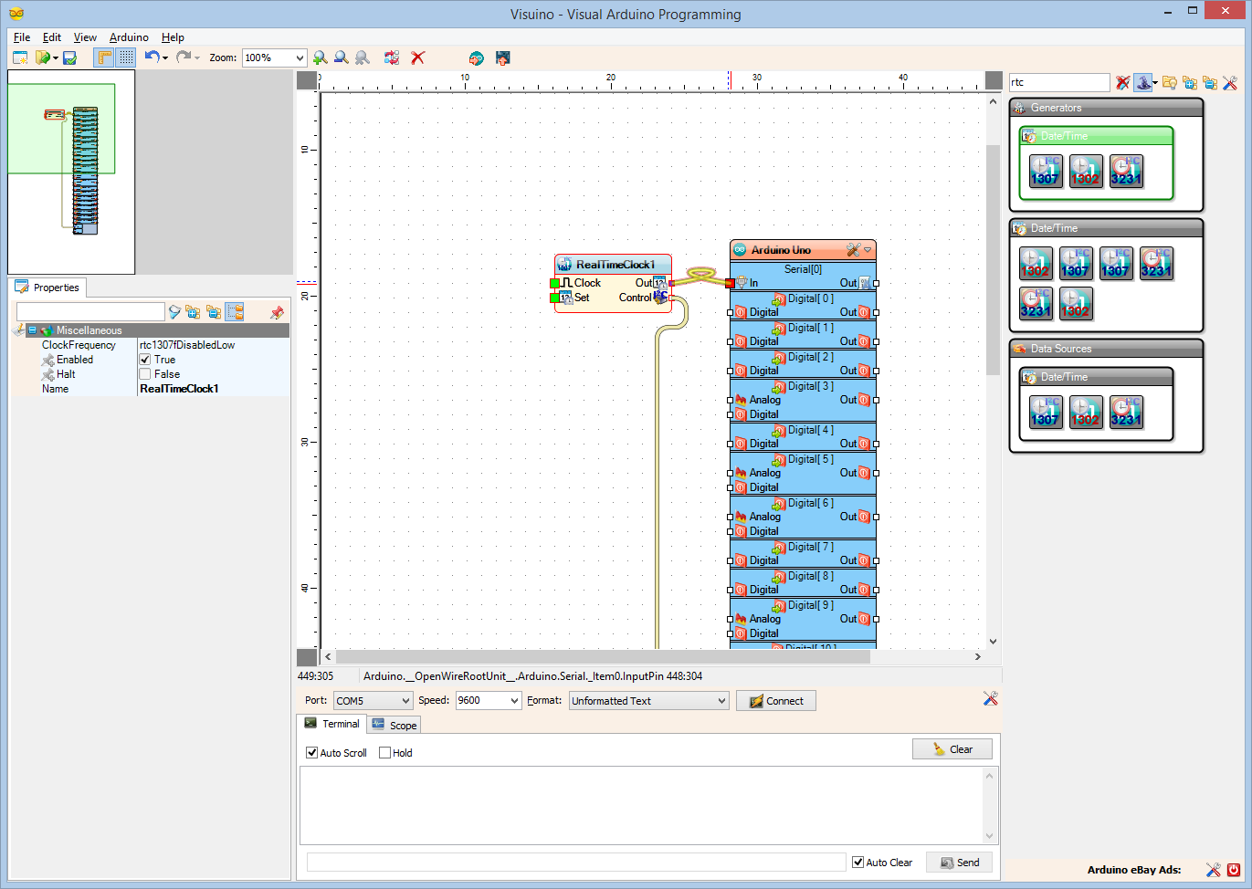Screen dimensions: 1252x889
Task: Click the Expand All properties icon
Action: [193, 312]
